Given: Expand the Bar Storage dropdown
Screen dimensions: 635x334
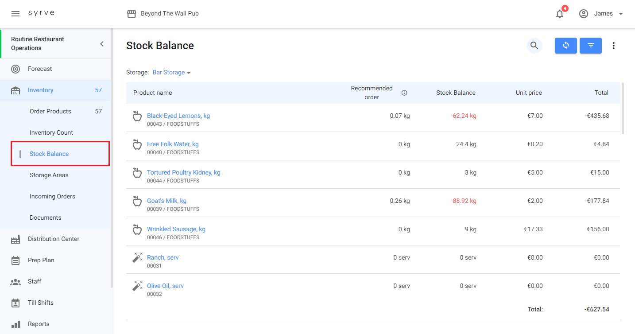Looking at the screenshot, I should click(x=172, y=73).
